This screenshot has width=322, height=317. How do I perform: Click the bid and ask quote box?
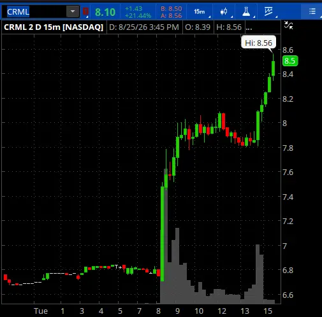(x=172, y=12)
